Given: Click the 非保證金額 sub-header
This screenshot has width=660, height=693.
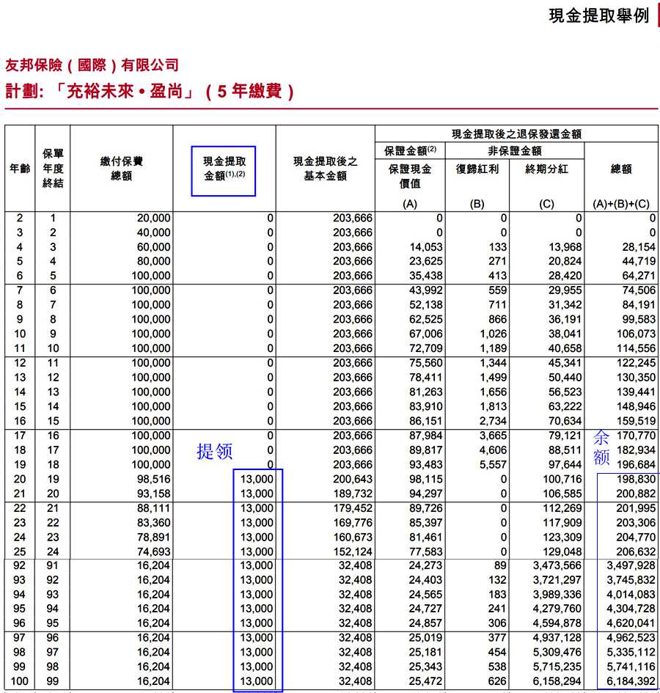Looking at the screenshot, I should tap(515, 151).
